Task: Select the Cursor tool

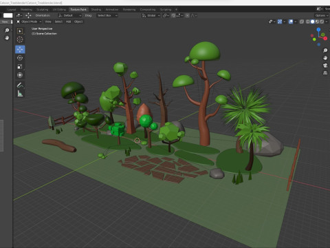Action: pyautogui.click(x=20, y=39)
